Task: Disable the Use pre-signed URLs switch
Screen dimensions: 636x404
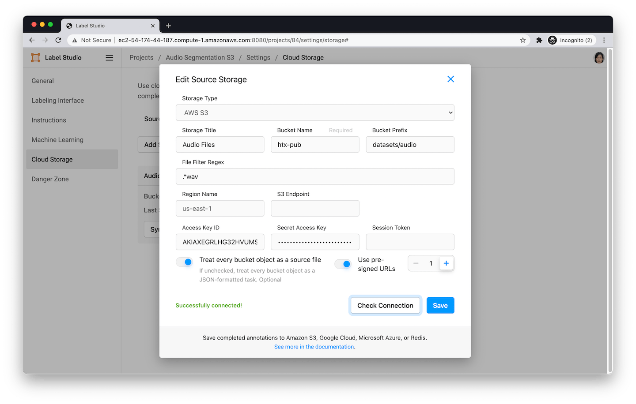Action: coord(343,264)
